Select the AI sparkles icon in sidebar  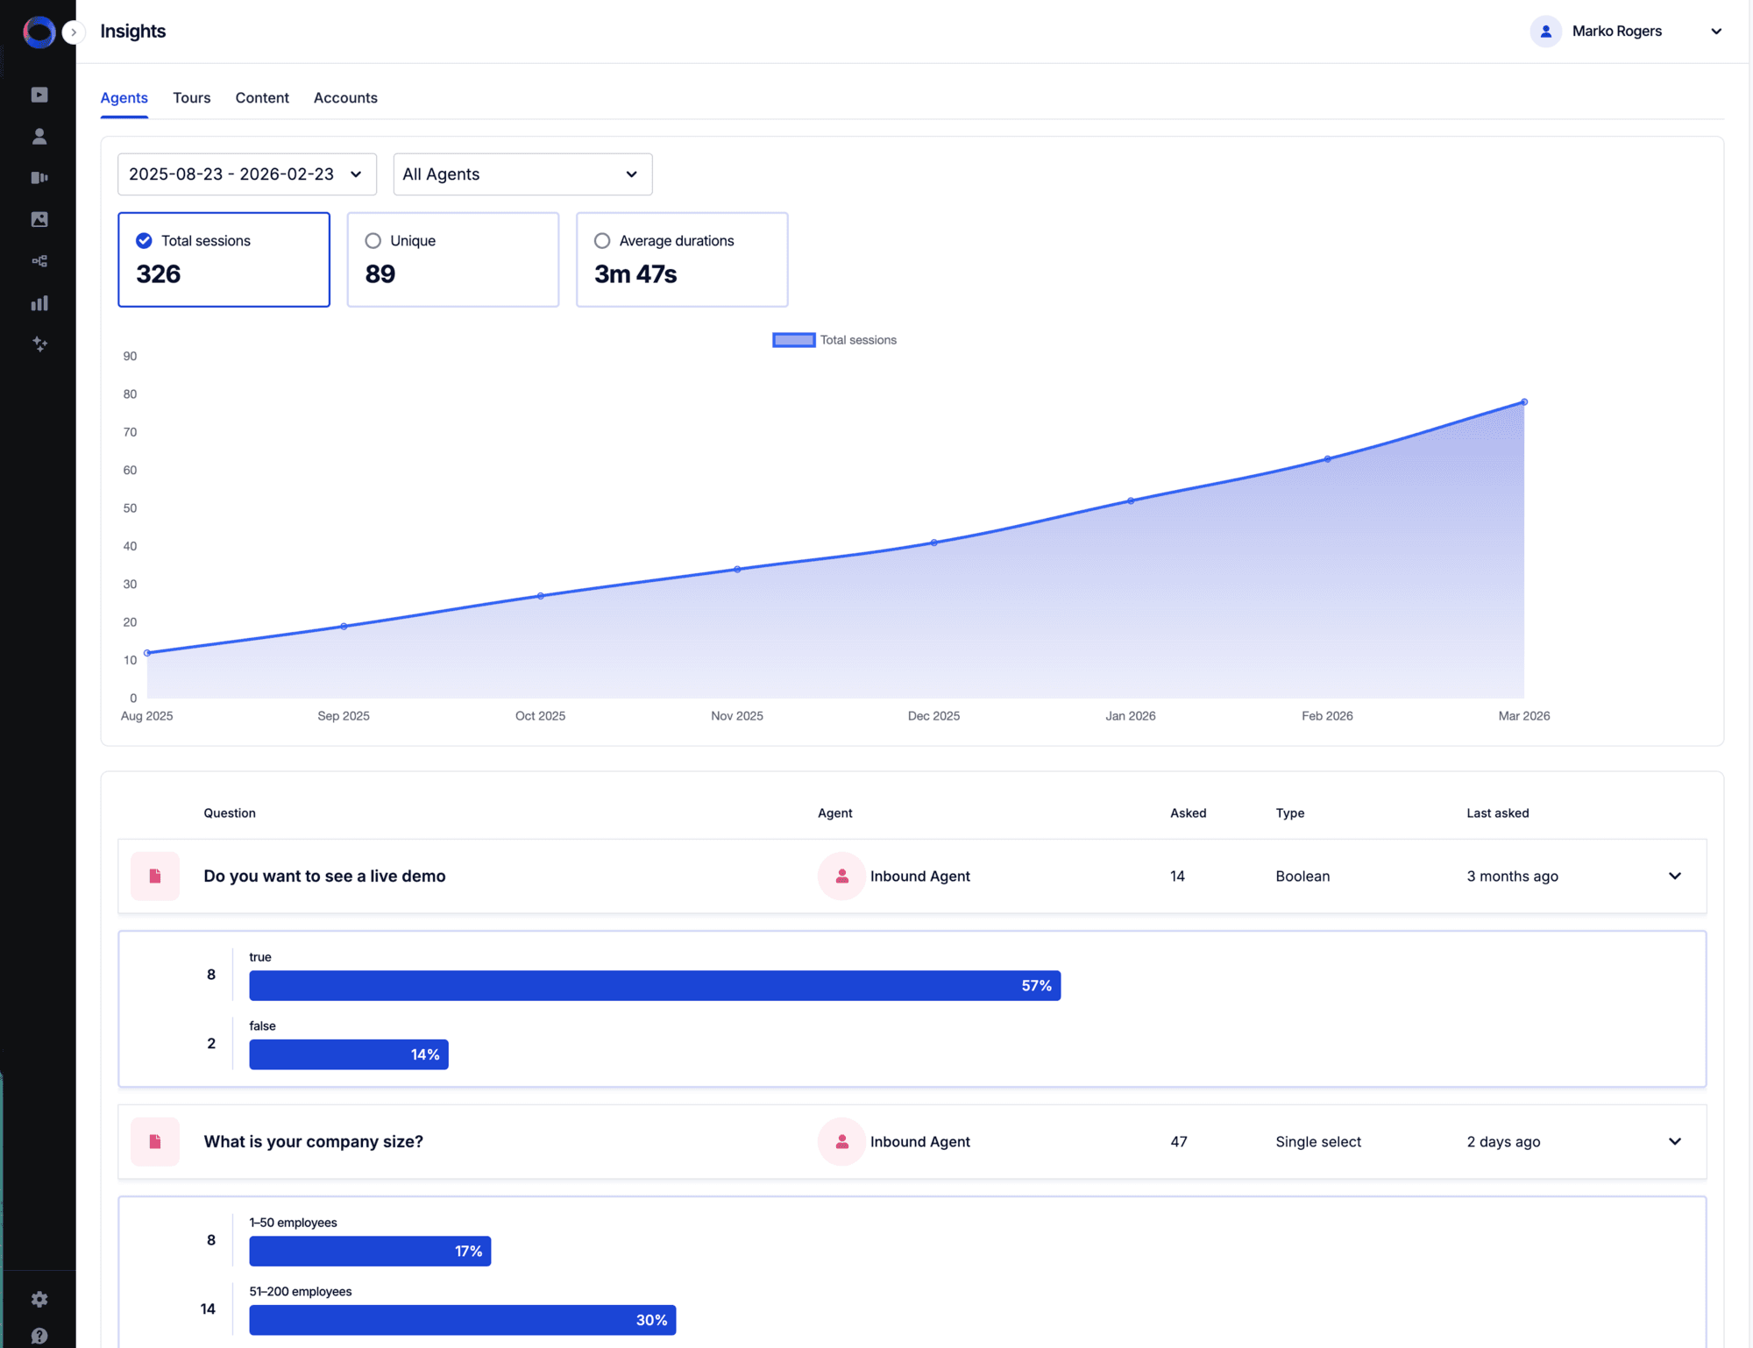tap(39, 344)
